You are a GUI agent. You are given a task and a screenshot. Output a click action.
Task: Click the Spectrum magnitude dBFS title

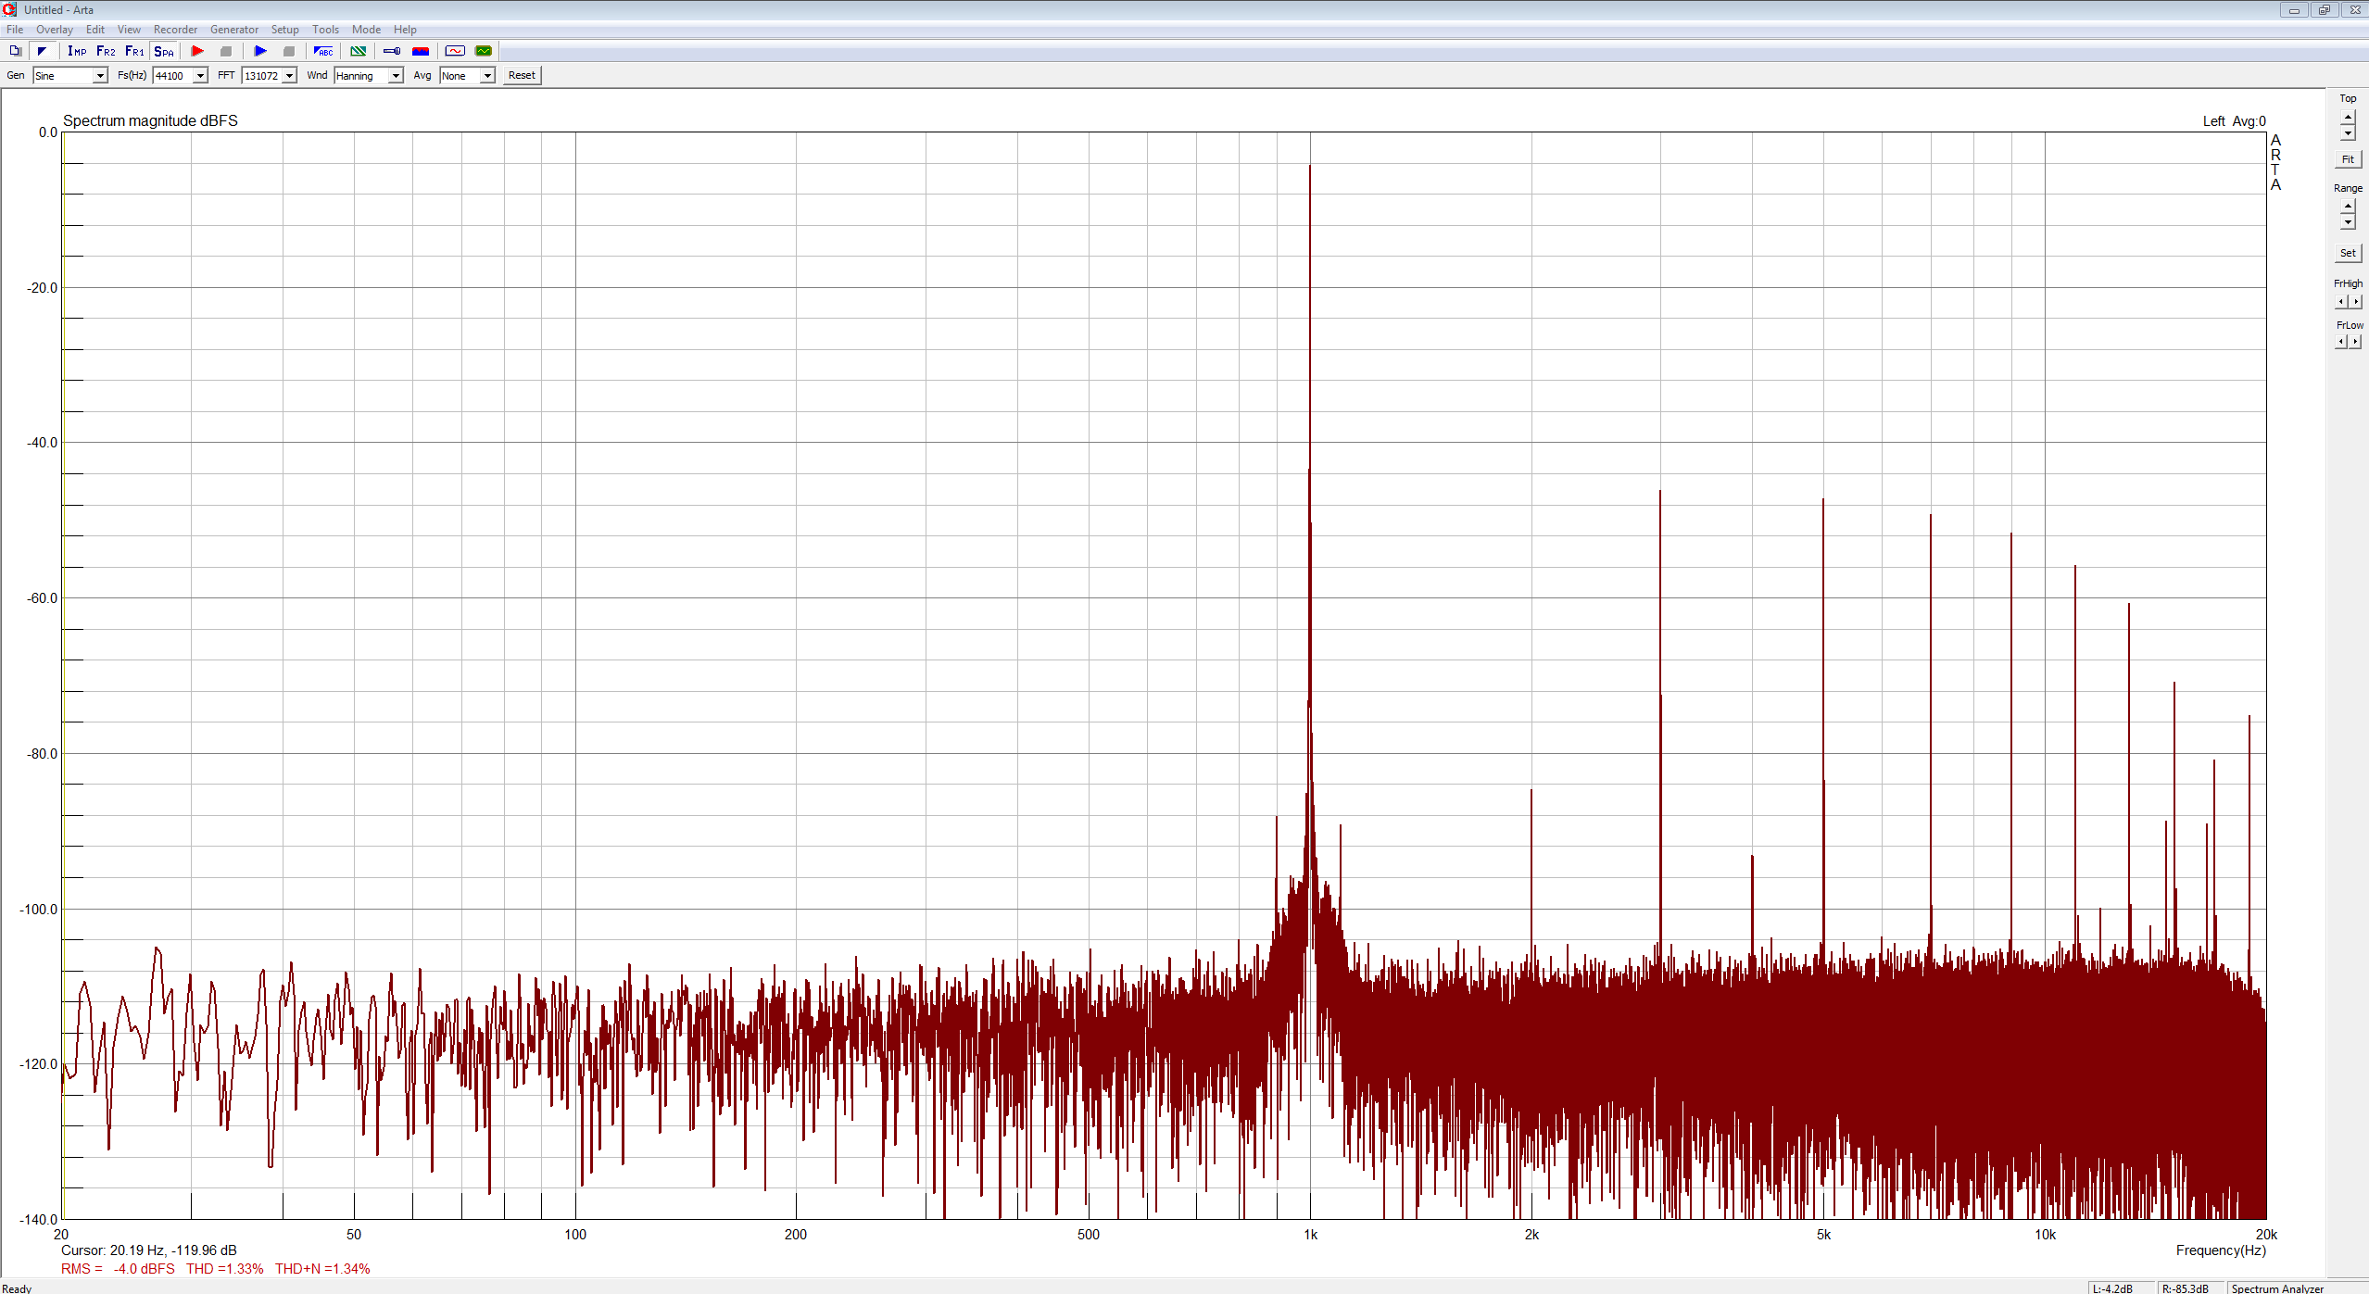point(150,120)
